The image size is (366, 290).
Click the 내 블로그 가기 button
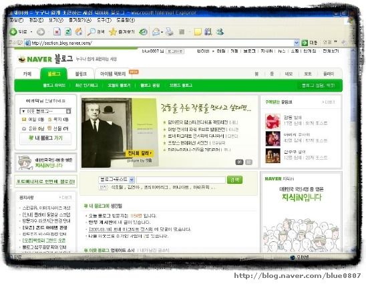click(45, 138)
